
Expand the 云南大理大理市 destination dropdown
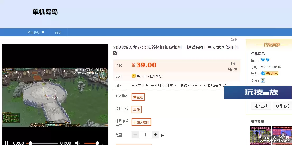point(164,86)
